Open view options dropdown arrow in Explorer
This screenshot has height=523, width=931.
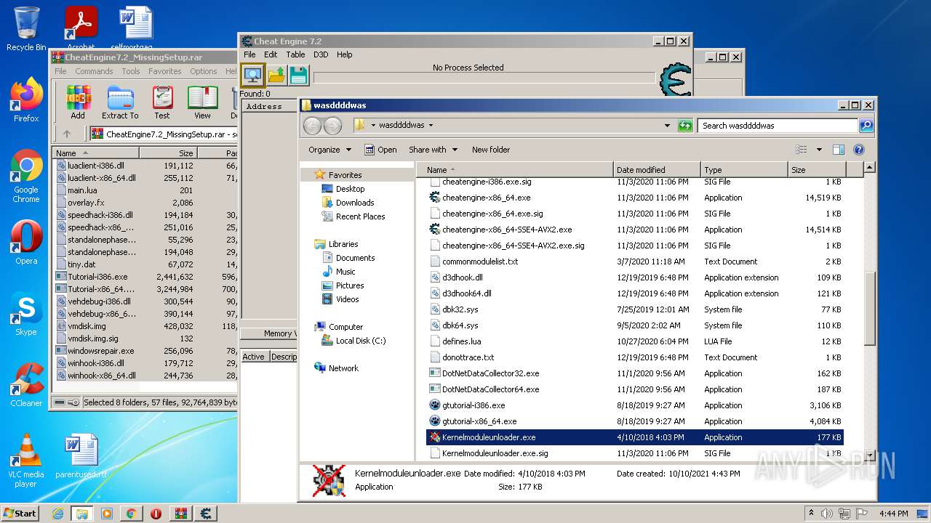pos(819,150)
